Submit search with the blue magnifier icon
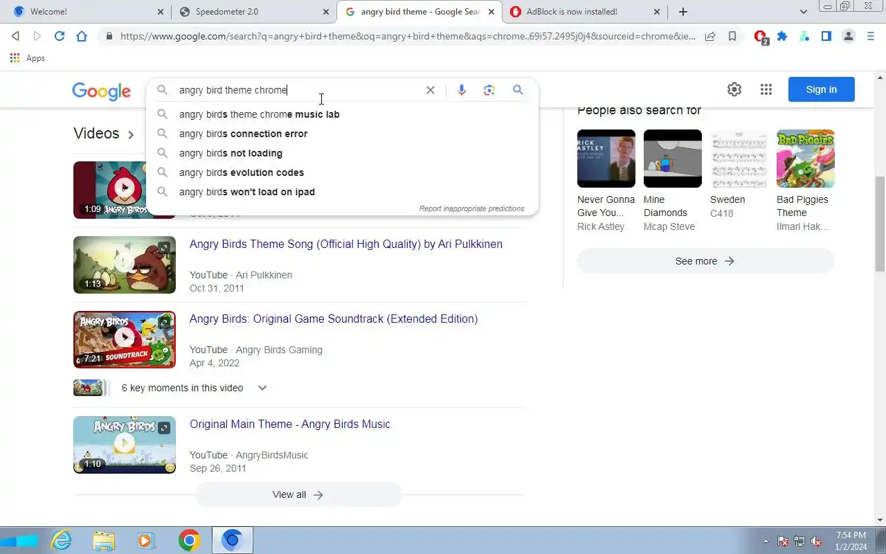 point(518,90)
